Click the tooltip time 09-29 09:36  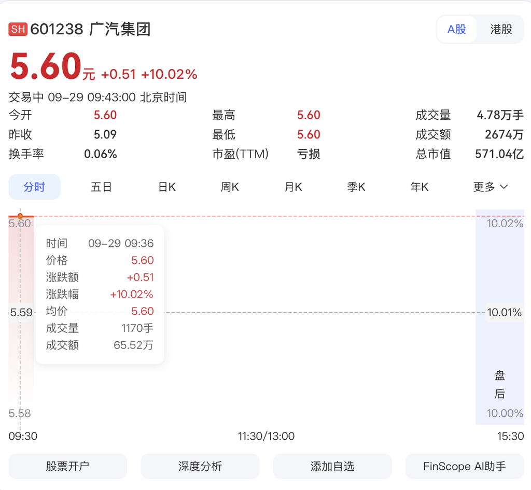coord(121,243)
